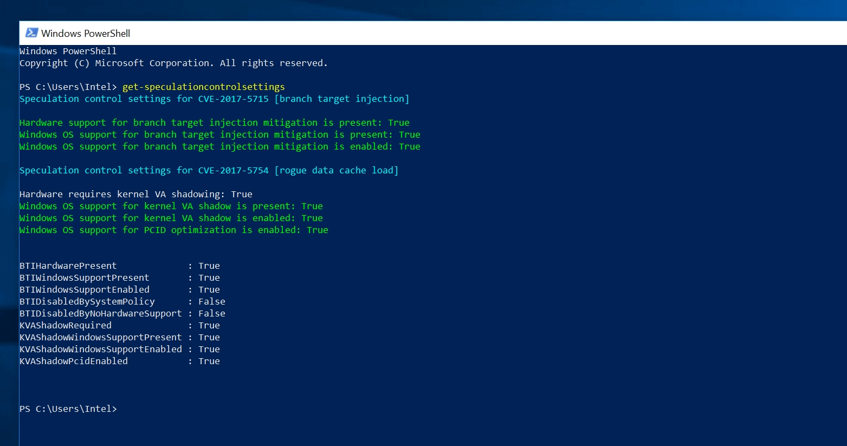This screenshot has height=446, width=847.
Task: Click 'PCID optimization is enabled: True' line
Action: point(174,230)
